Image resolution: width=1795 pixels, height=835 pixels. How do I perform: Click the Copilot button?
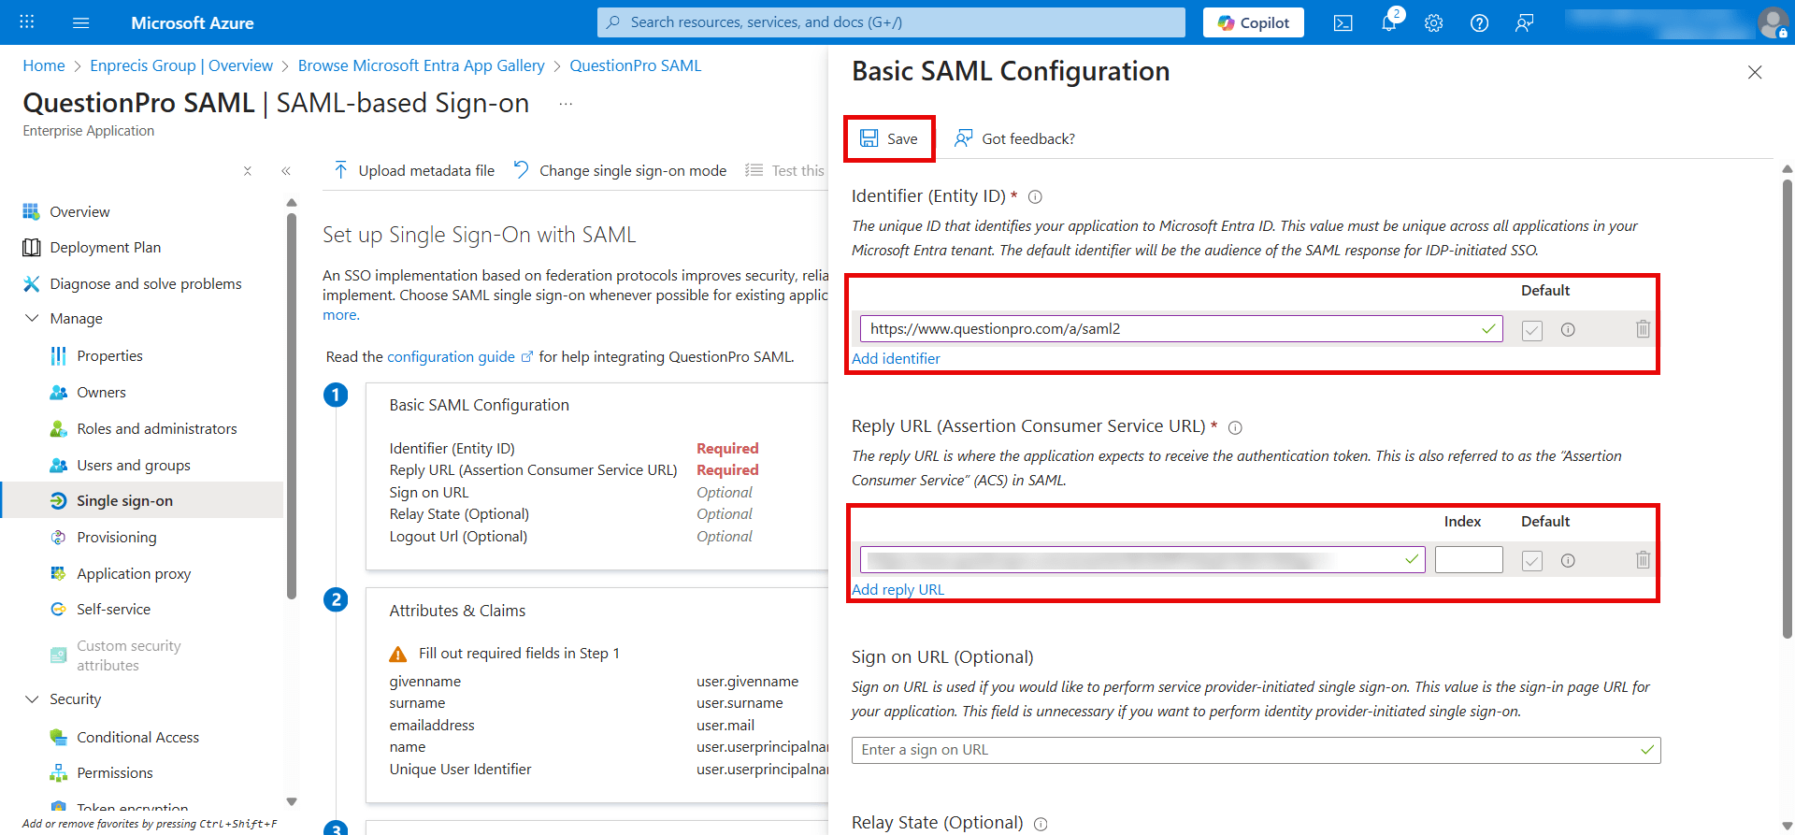1254,22
